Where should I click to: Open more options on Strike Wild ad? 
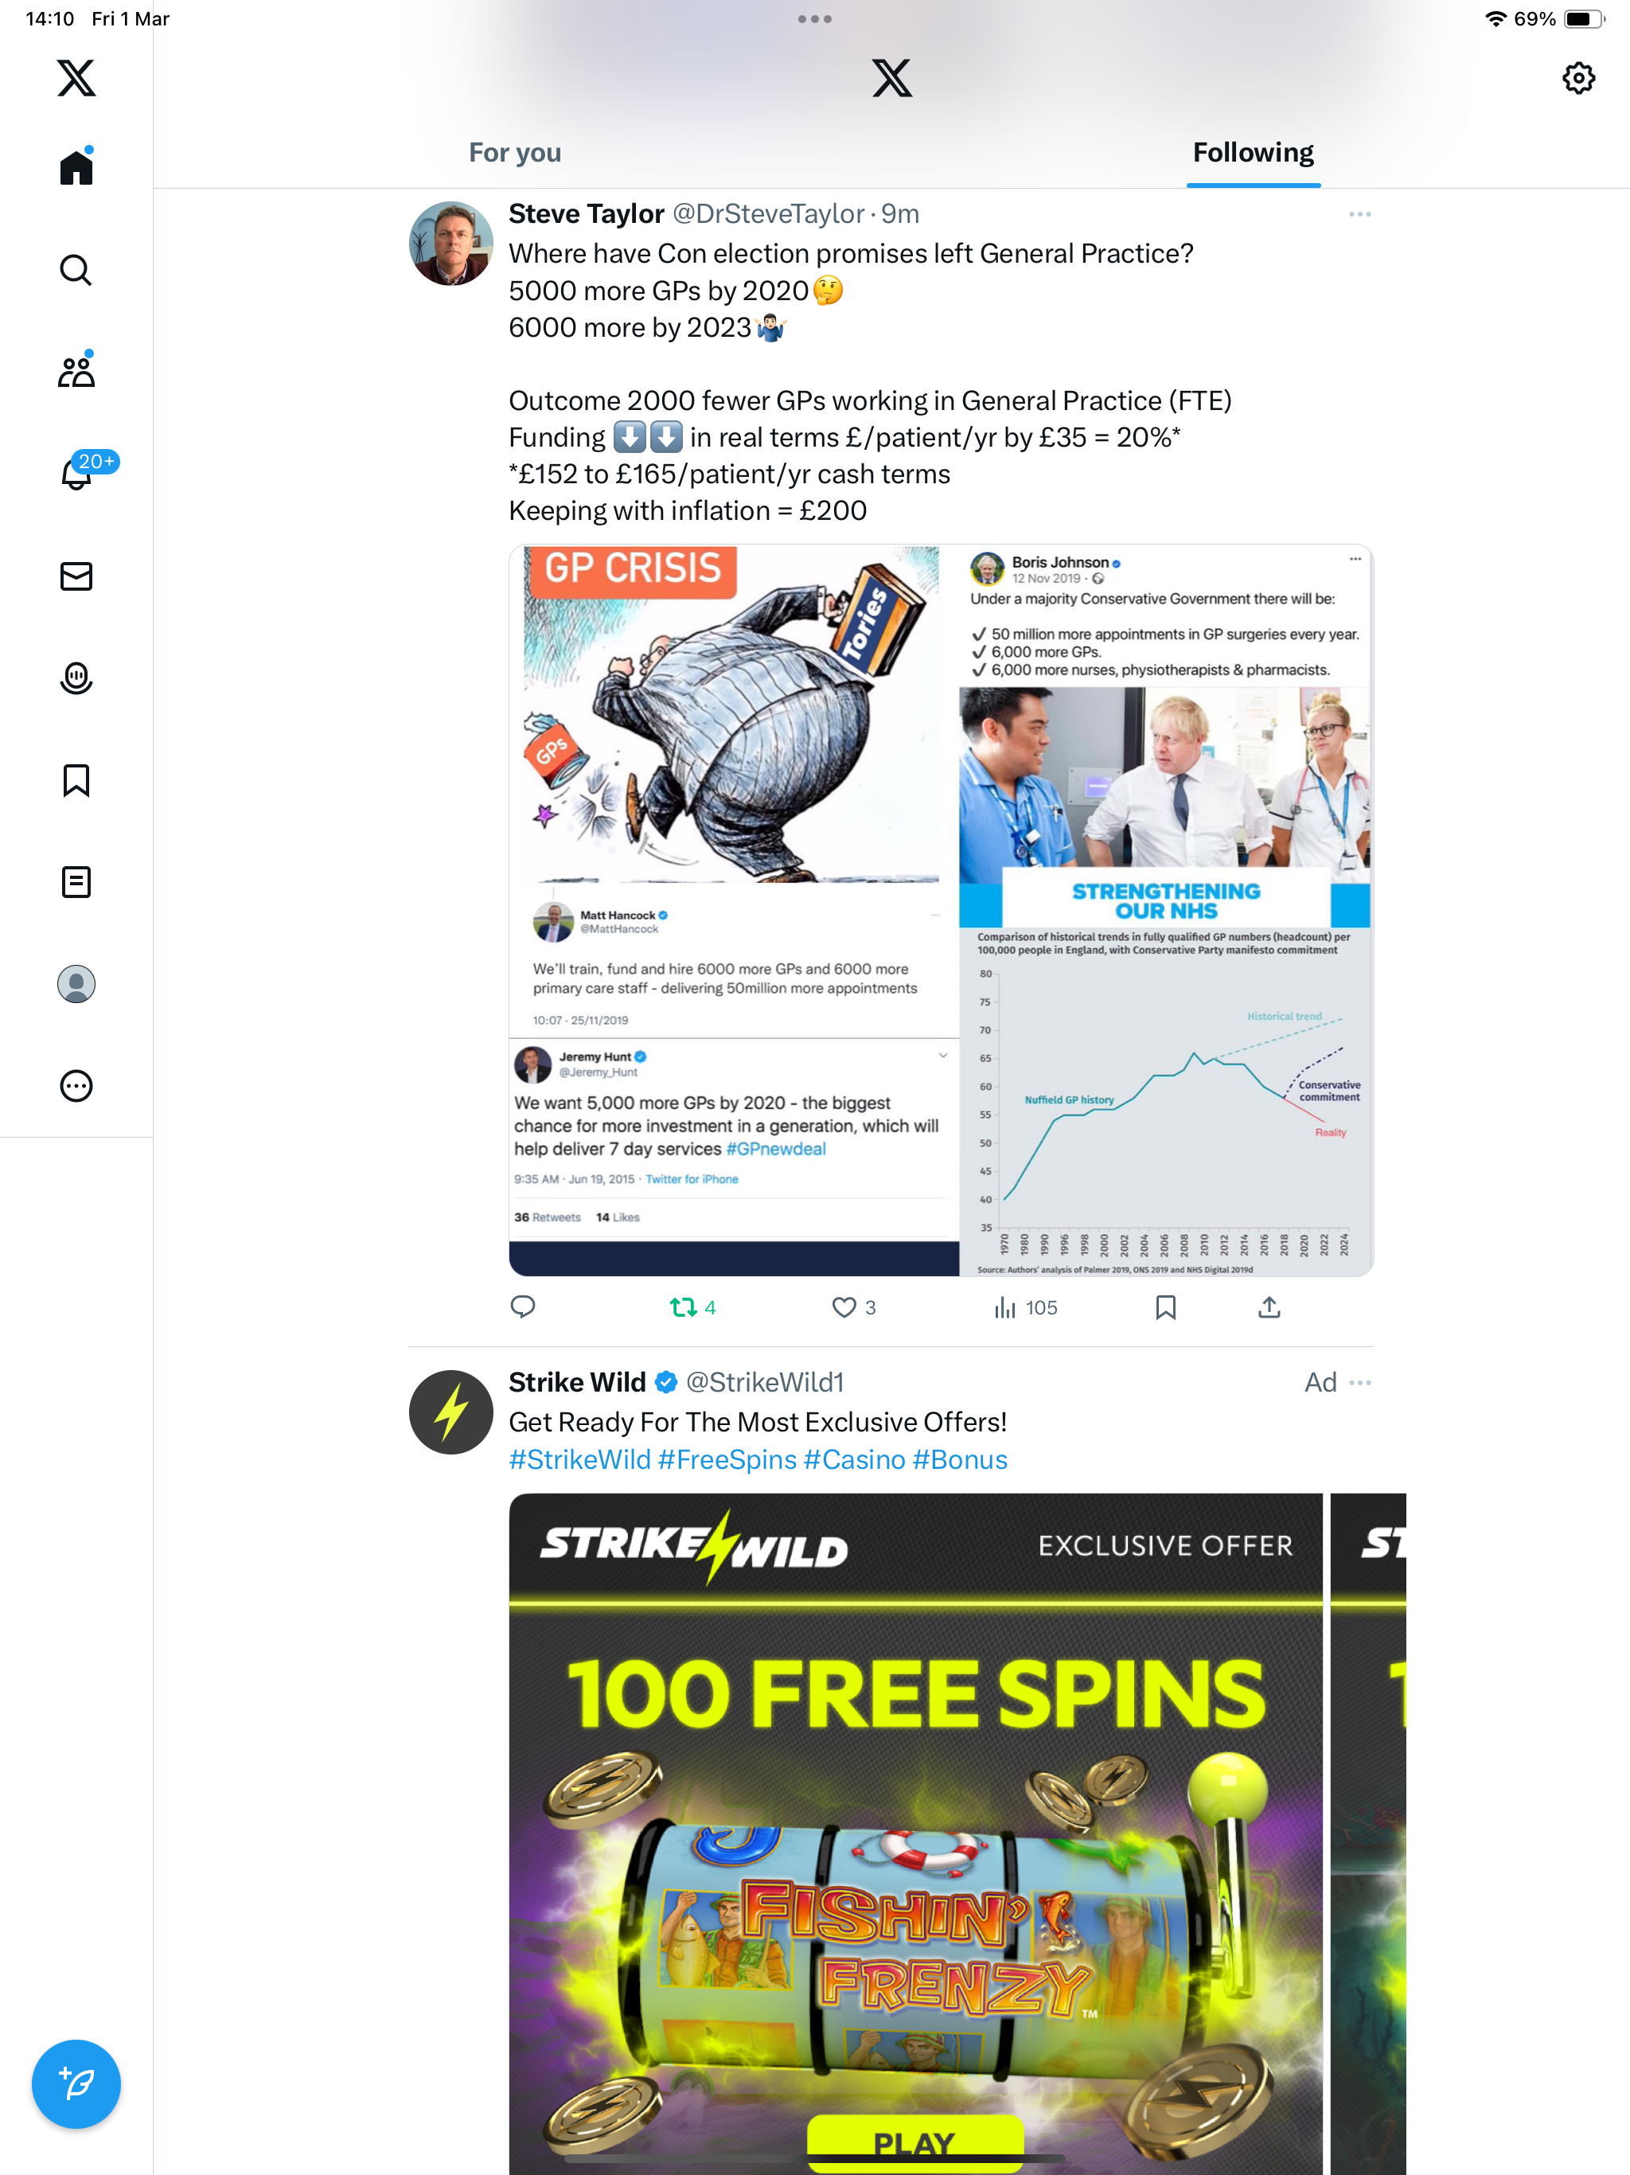1361,1383
